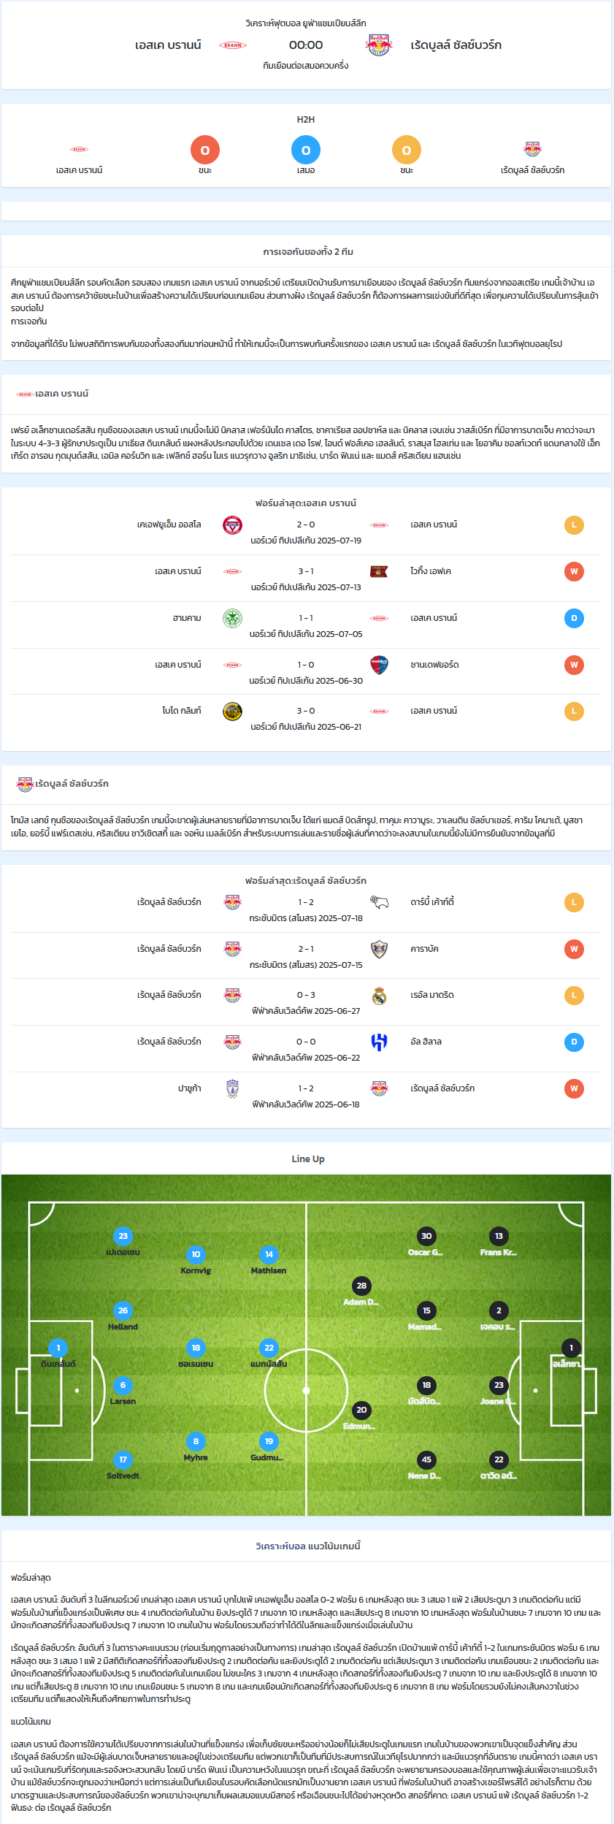Click the Real Madrid crest in Salzburg form

click(x=379, y=996)
